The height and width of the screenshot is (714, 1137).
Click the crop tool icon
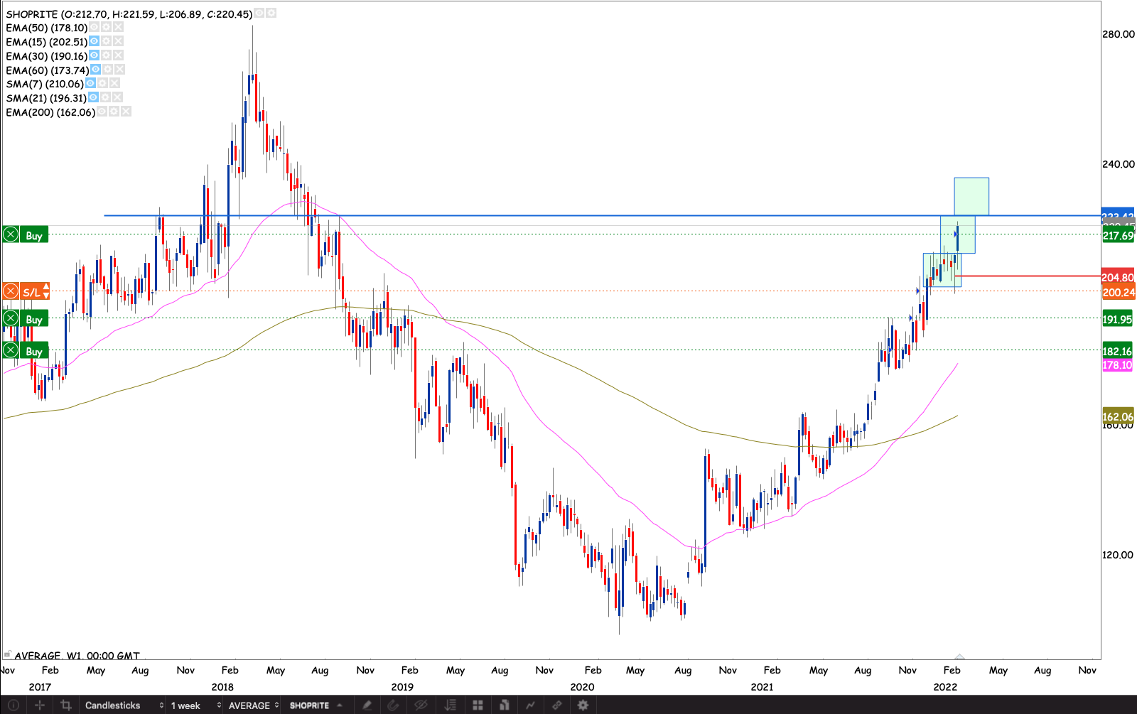coord(66,705)
